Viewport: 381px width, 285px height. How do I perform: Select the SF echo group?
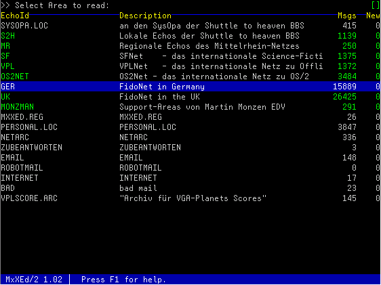point(5,56)
